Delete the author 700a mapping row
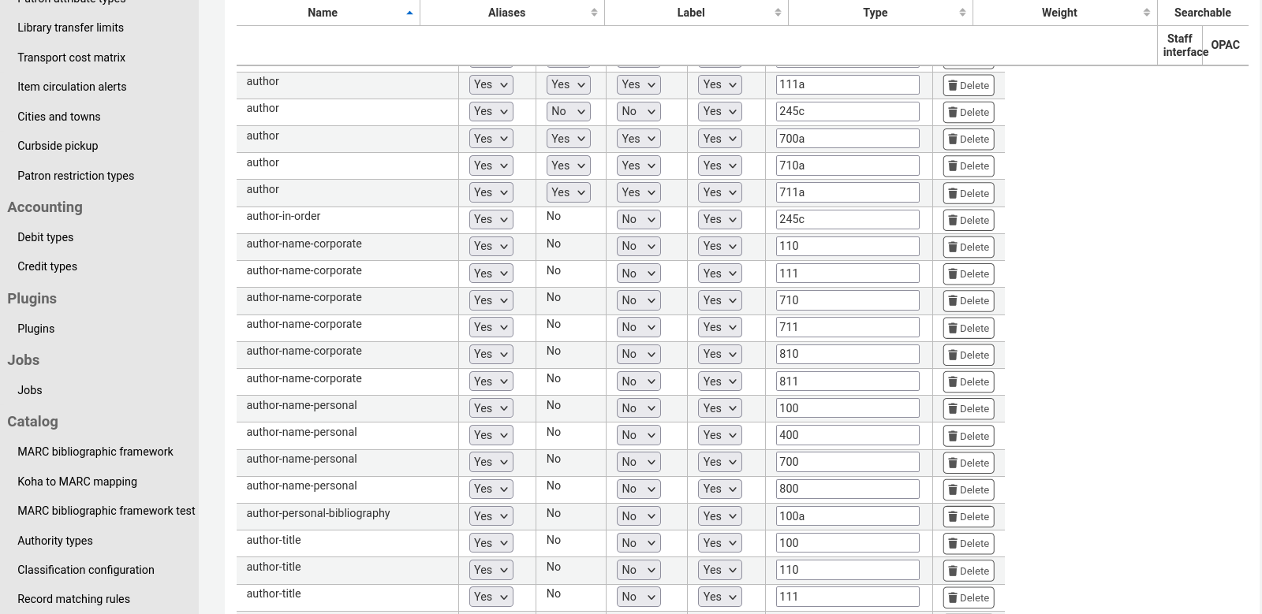This screenshot has width=1262, height=614. [x=968, y=140]
